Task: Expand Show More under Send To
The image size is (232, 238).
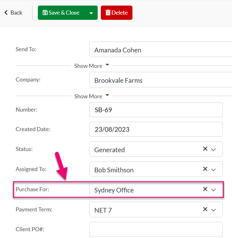Action: (x=91, y=66)
